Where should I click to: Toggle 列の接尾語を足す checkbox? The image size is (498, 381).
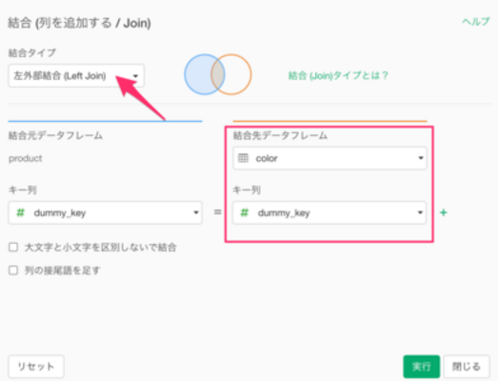[x=13, y=271]
